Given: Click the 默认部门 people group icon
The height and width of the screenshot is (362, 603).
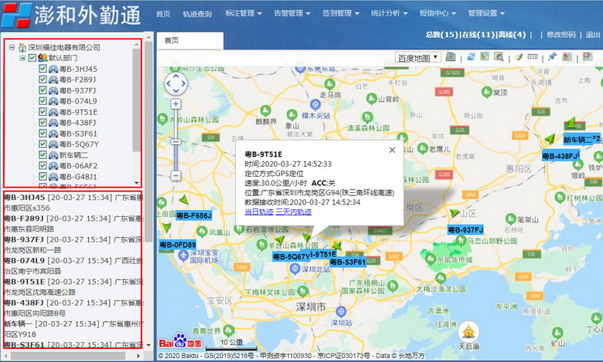Looking at the screenshot, I should [x=43, y=58].
